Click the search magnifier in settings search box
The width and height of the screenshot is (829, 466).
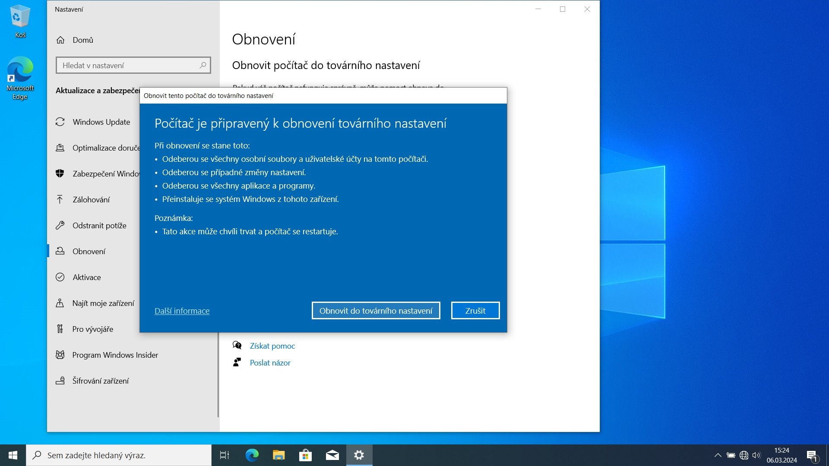(x=203, y=65)
